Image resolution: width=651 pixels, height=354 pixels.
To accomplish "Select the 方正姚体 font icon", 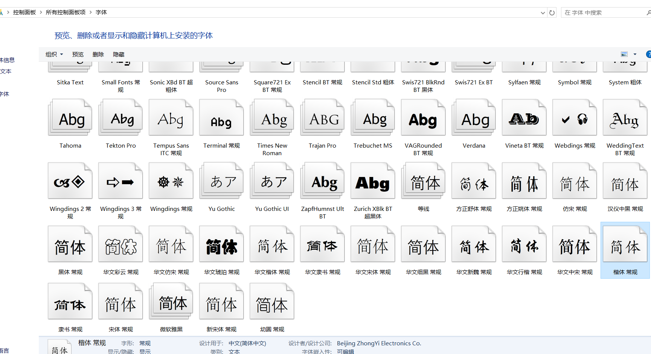I will (524, 181).
